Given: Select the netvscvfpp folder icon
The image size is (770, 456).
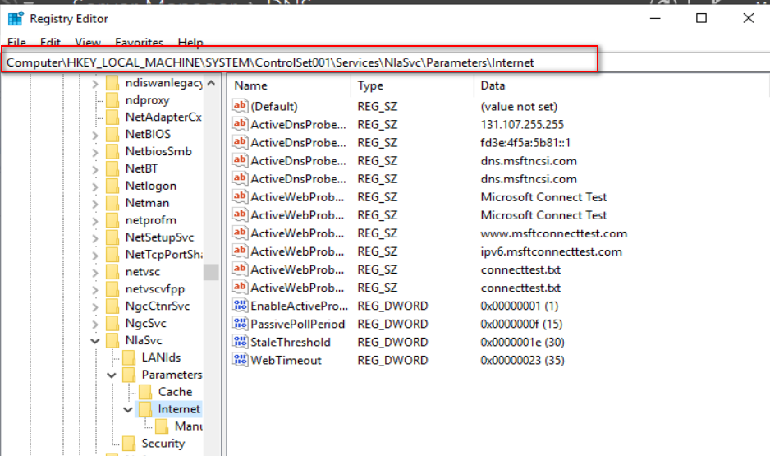Looking at the screenshot, I should (x=112, y=289).
